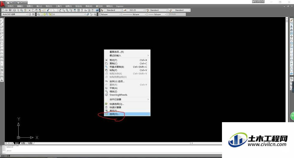Choose 平移(A) in the context menu
The height and width of the screenshot is (158, 294).
(x=127, y=88)
